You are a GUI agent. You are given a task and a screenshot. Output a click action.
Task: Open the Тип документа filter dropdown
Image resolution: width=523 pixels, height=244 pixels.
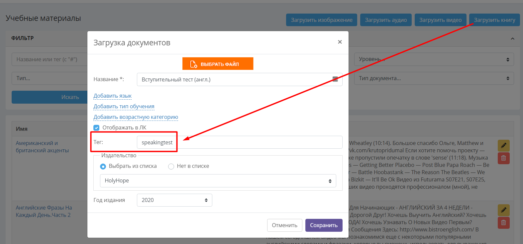point(434,78)
